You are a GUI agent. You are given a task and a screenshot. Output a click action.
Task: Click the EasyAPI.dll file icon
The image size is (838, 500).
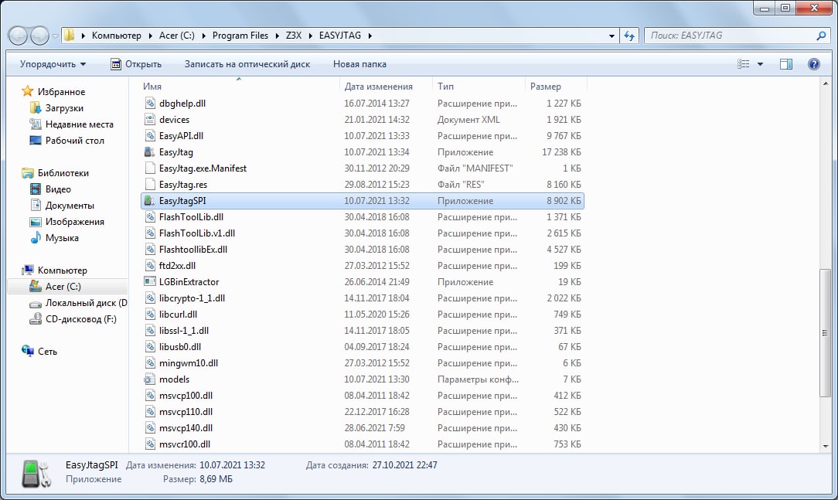point(150,136)
